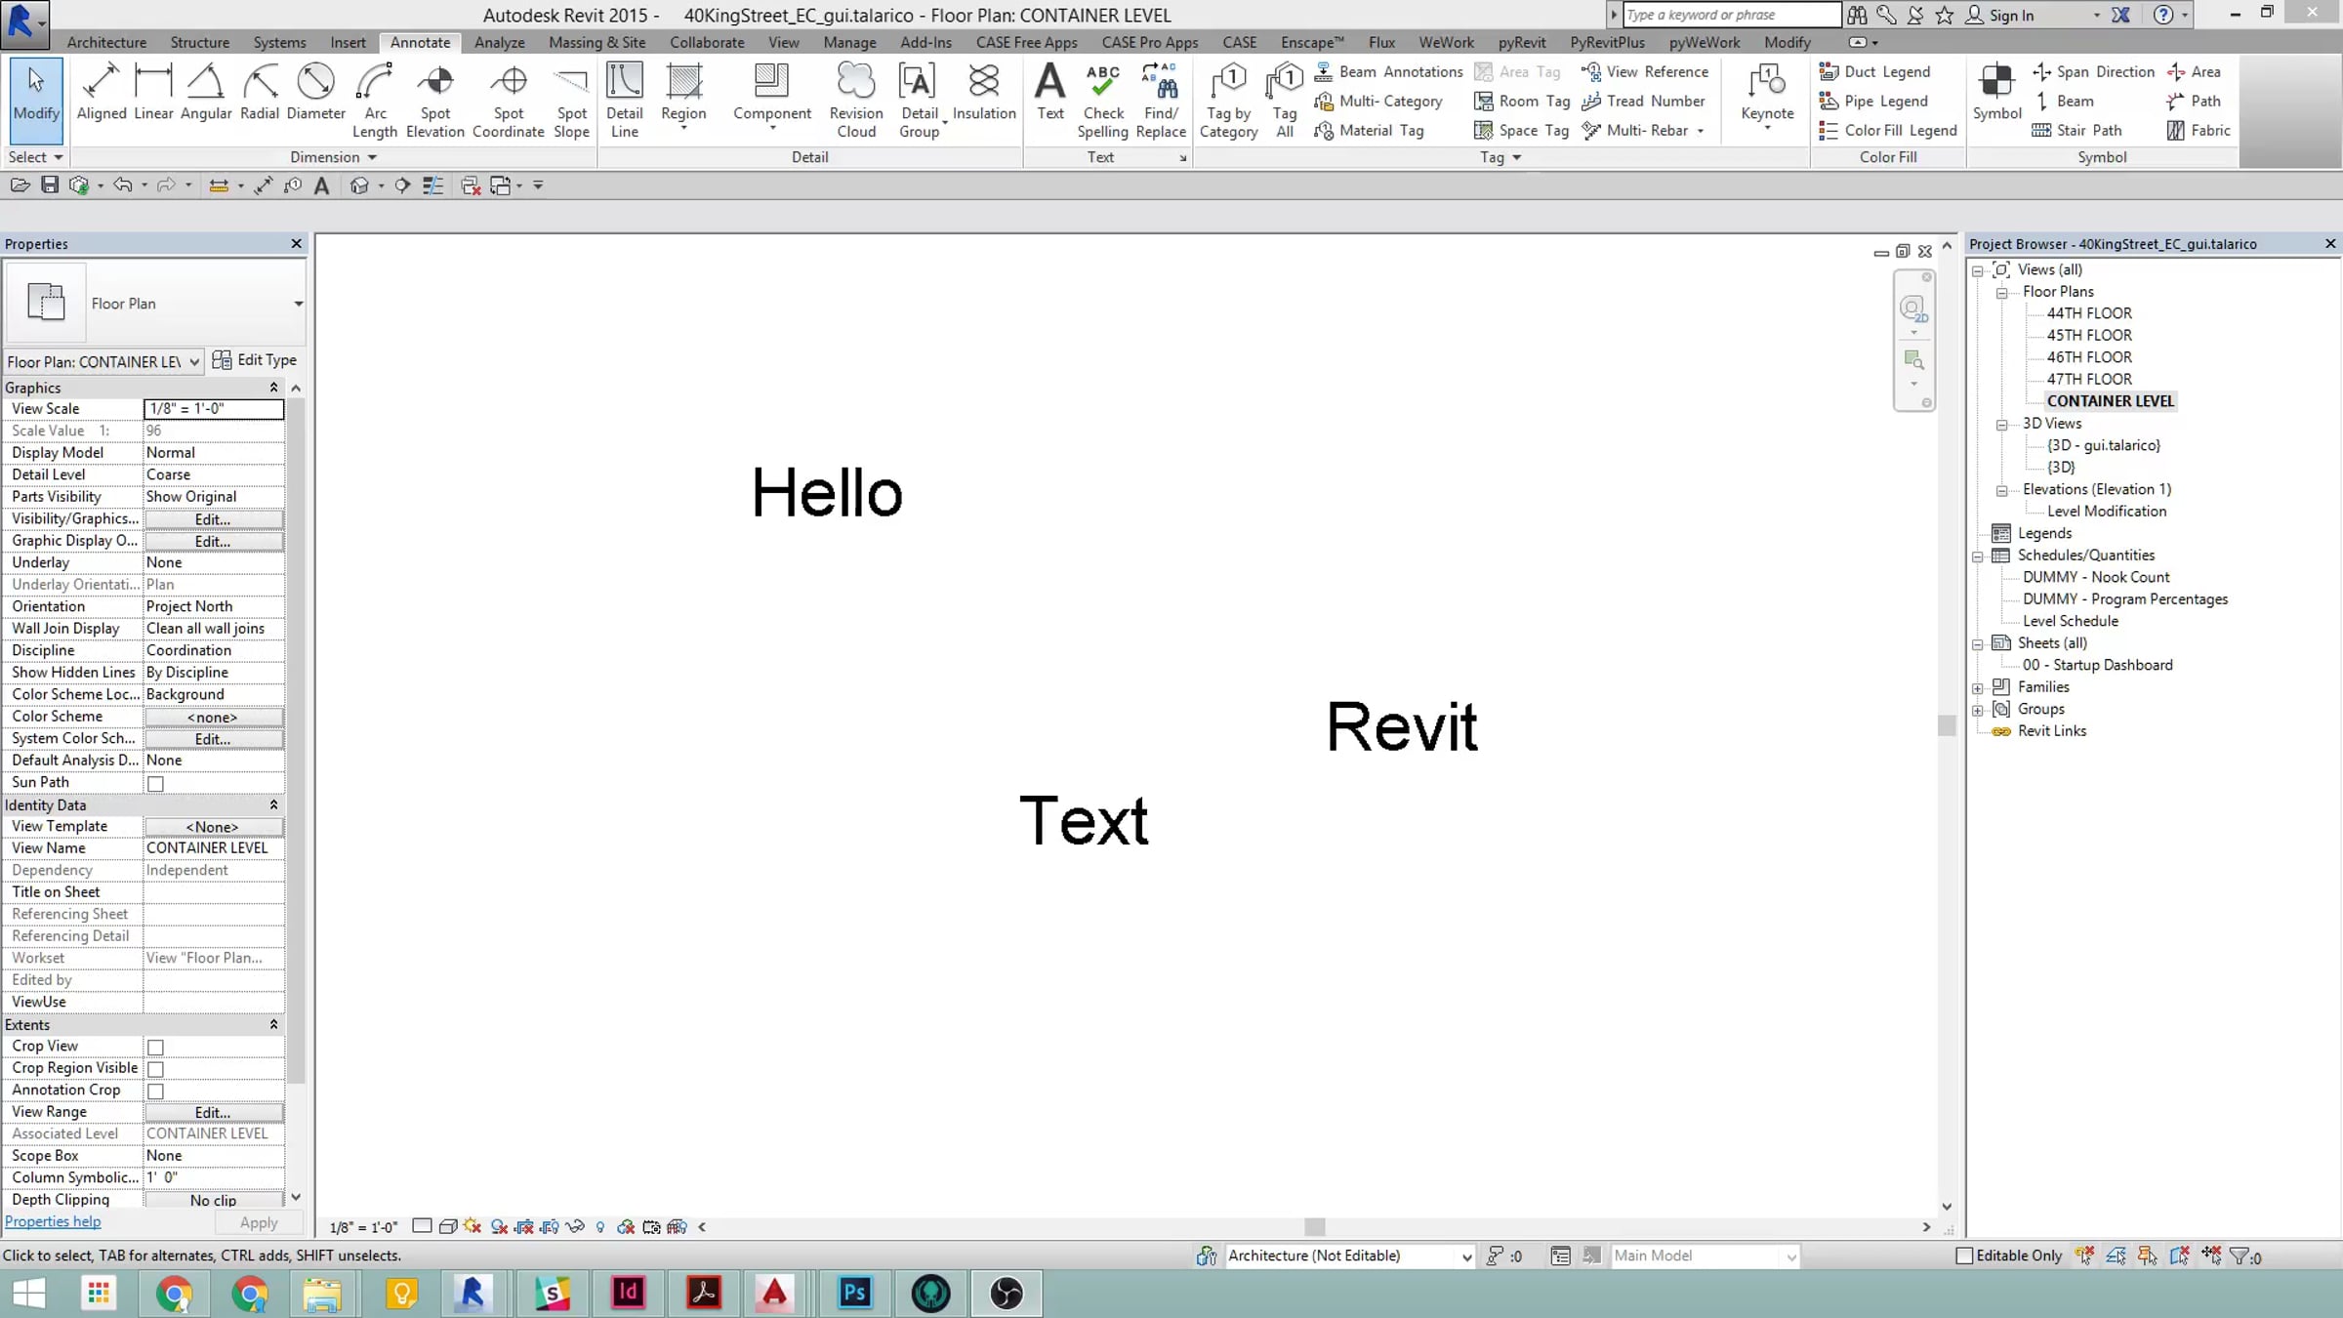This screenshot has width=2343, height=1318.
Task: Enable Annotation Crop checkbox
Action: [x=155, y=1091]
